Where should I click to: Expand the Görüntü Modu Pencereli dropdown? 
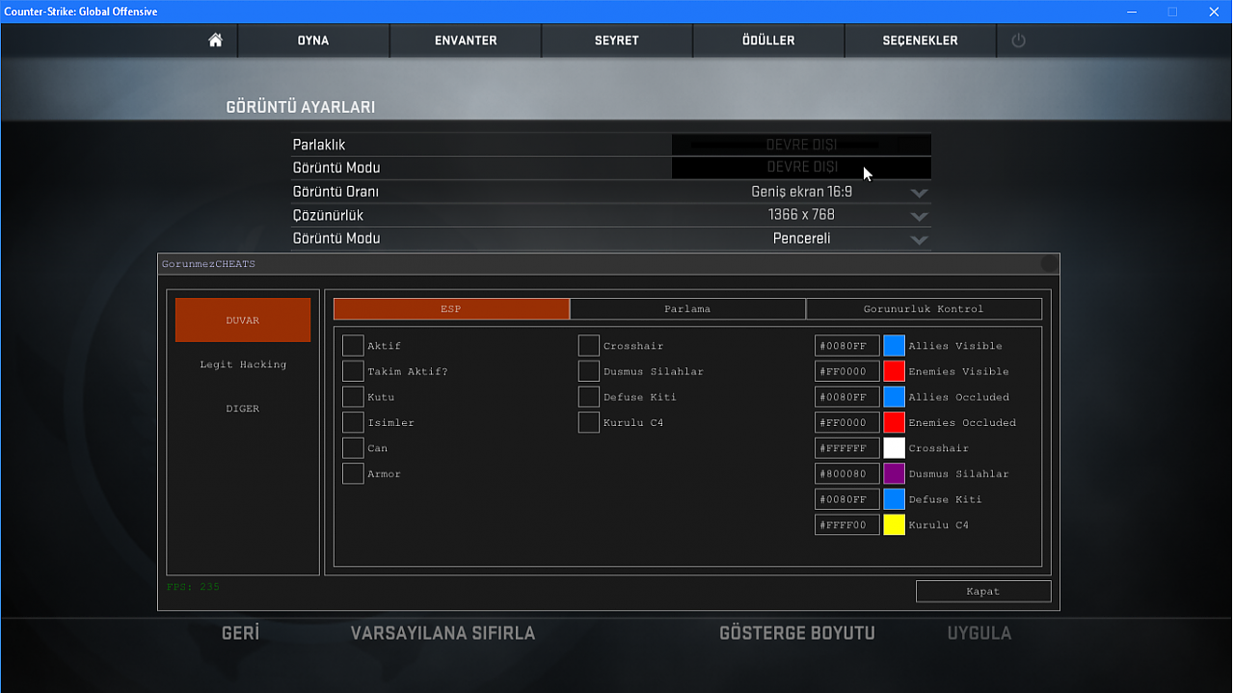tap(919, 239)
